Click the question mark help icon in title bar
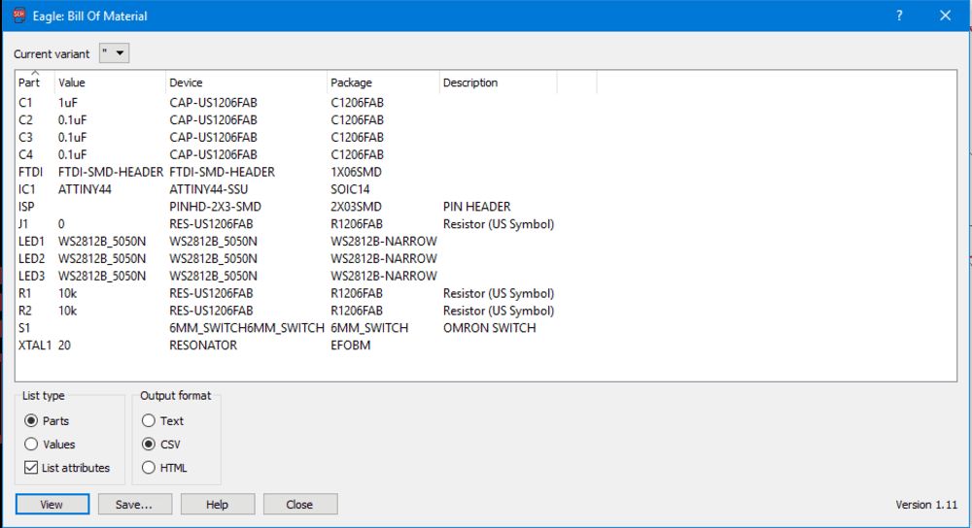This screenshot has width=972, height=528. coord(899,16)
